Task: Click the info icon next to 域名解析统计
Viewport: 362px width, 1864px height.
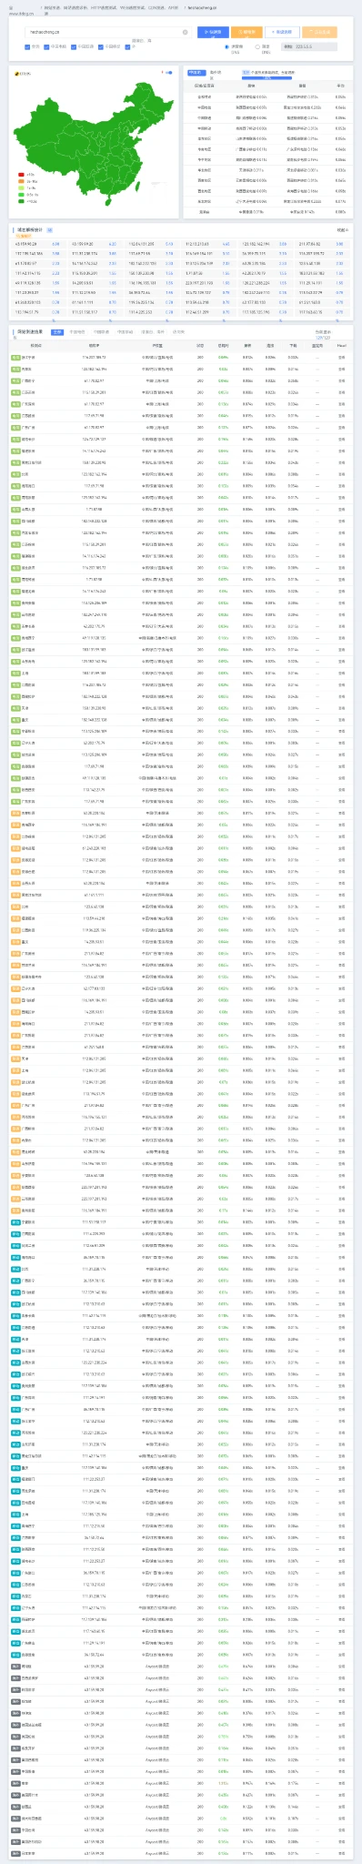Action: [50, 230]
